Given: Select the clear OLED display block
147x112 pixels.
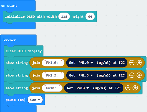Looking at the screenshot, I should tap(24, 51).
